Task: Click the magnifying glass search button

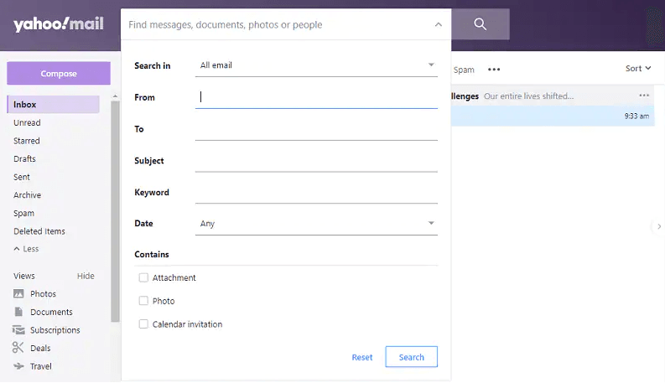Action: point(480,24)
